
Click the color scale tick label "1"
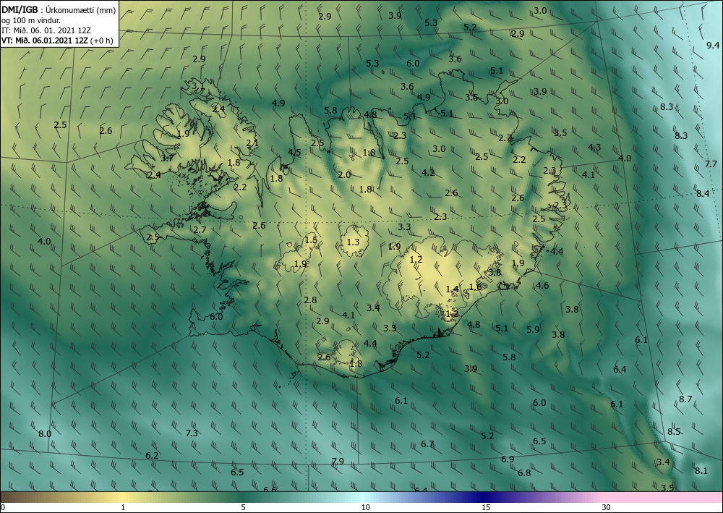coord(123,508)
